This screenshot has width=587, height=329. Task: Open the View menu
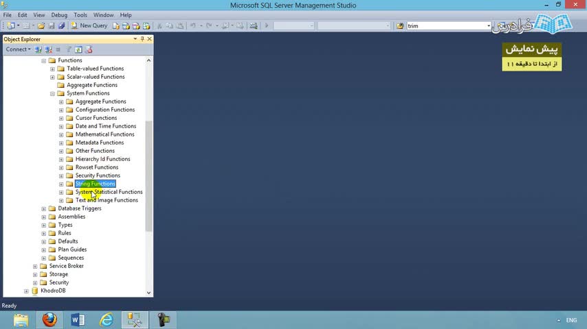tap(39, 15)
